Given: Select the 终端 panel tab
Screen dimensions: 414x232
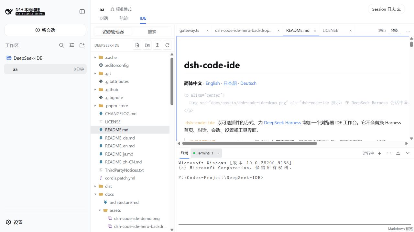Looking at the screenshot, I should 184,153.
